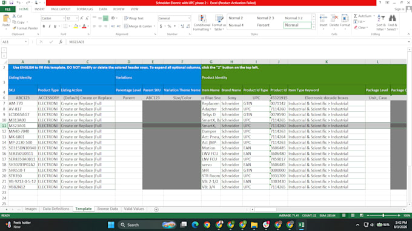This screenshot has height=231, width=412.
Task: Open Sort & Filter menu
Action: pyautogui.click(x=380, y=22)
